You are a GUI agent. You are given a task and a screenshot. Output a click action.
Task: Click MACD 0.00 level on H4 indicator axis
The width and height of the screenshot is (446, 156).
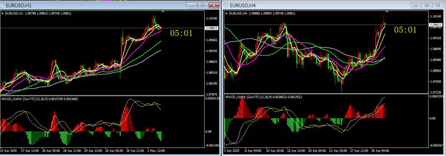tap(432, 118)
